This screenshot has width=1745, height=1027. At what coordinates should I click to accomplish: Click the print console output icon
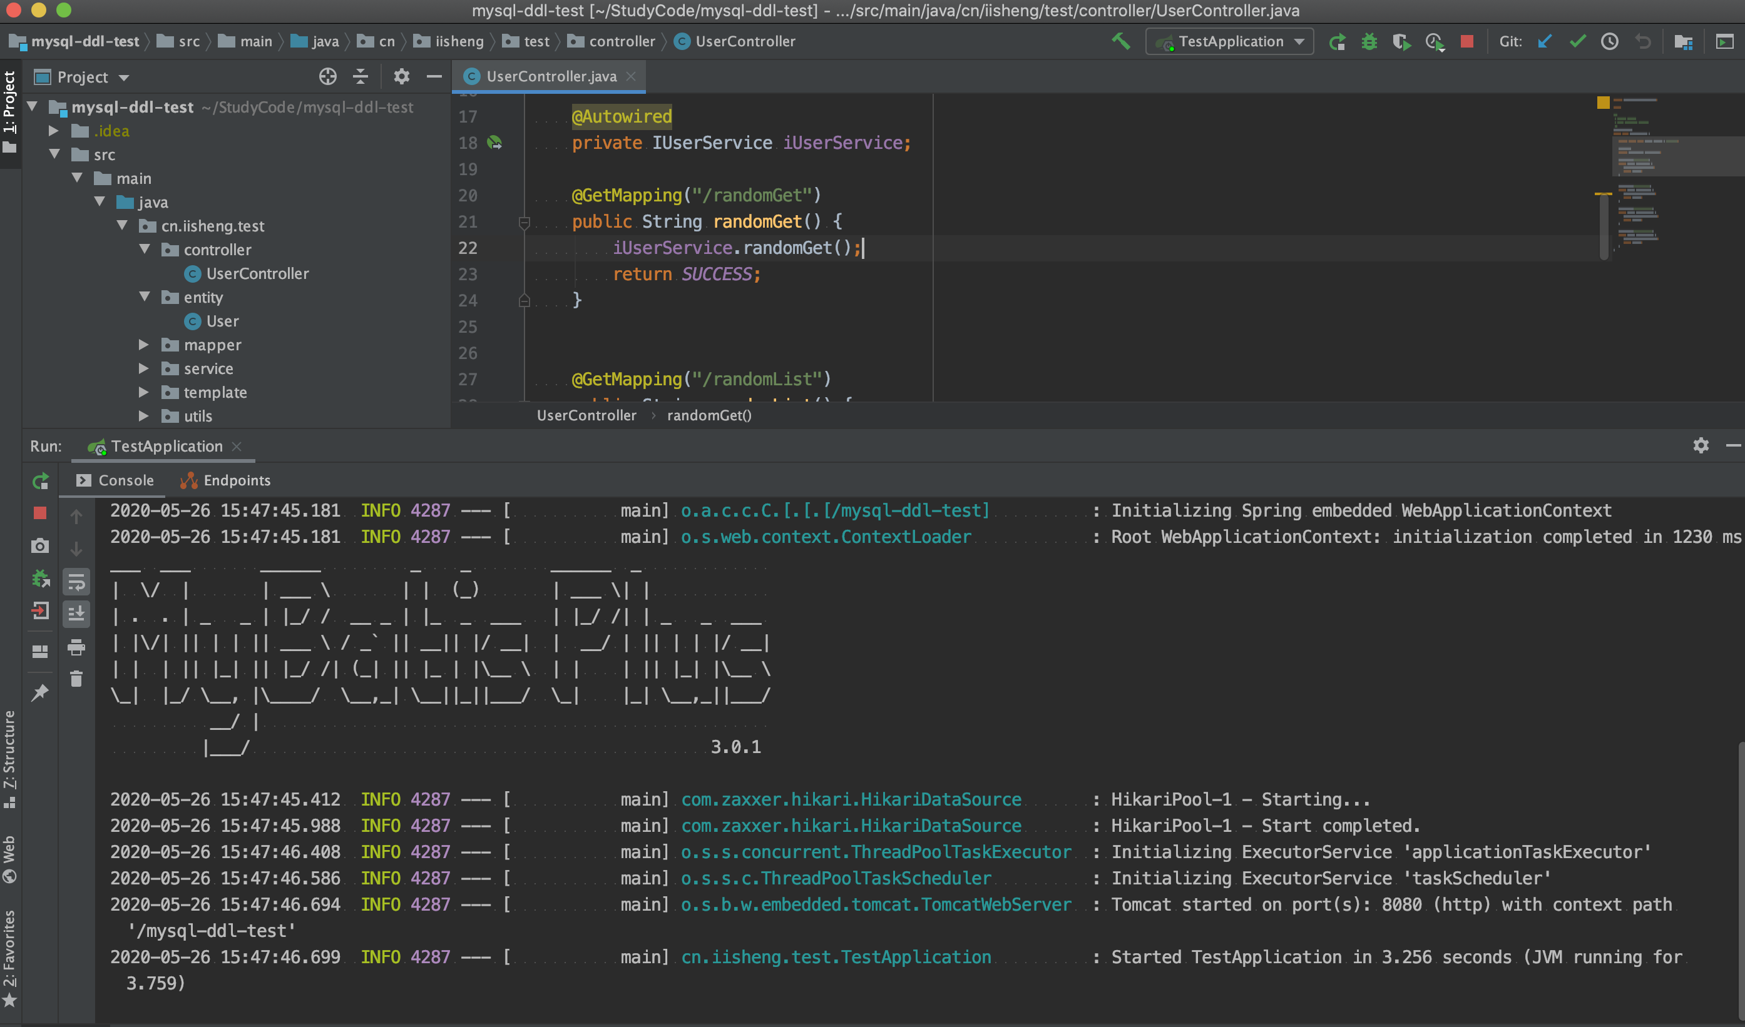coord(76,647)
